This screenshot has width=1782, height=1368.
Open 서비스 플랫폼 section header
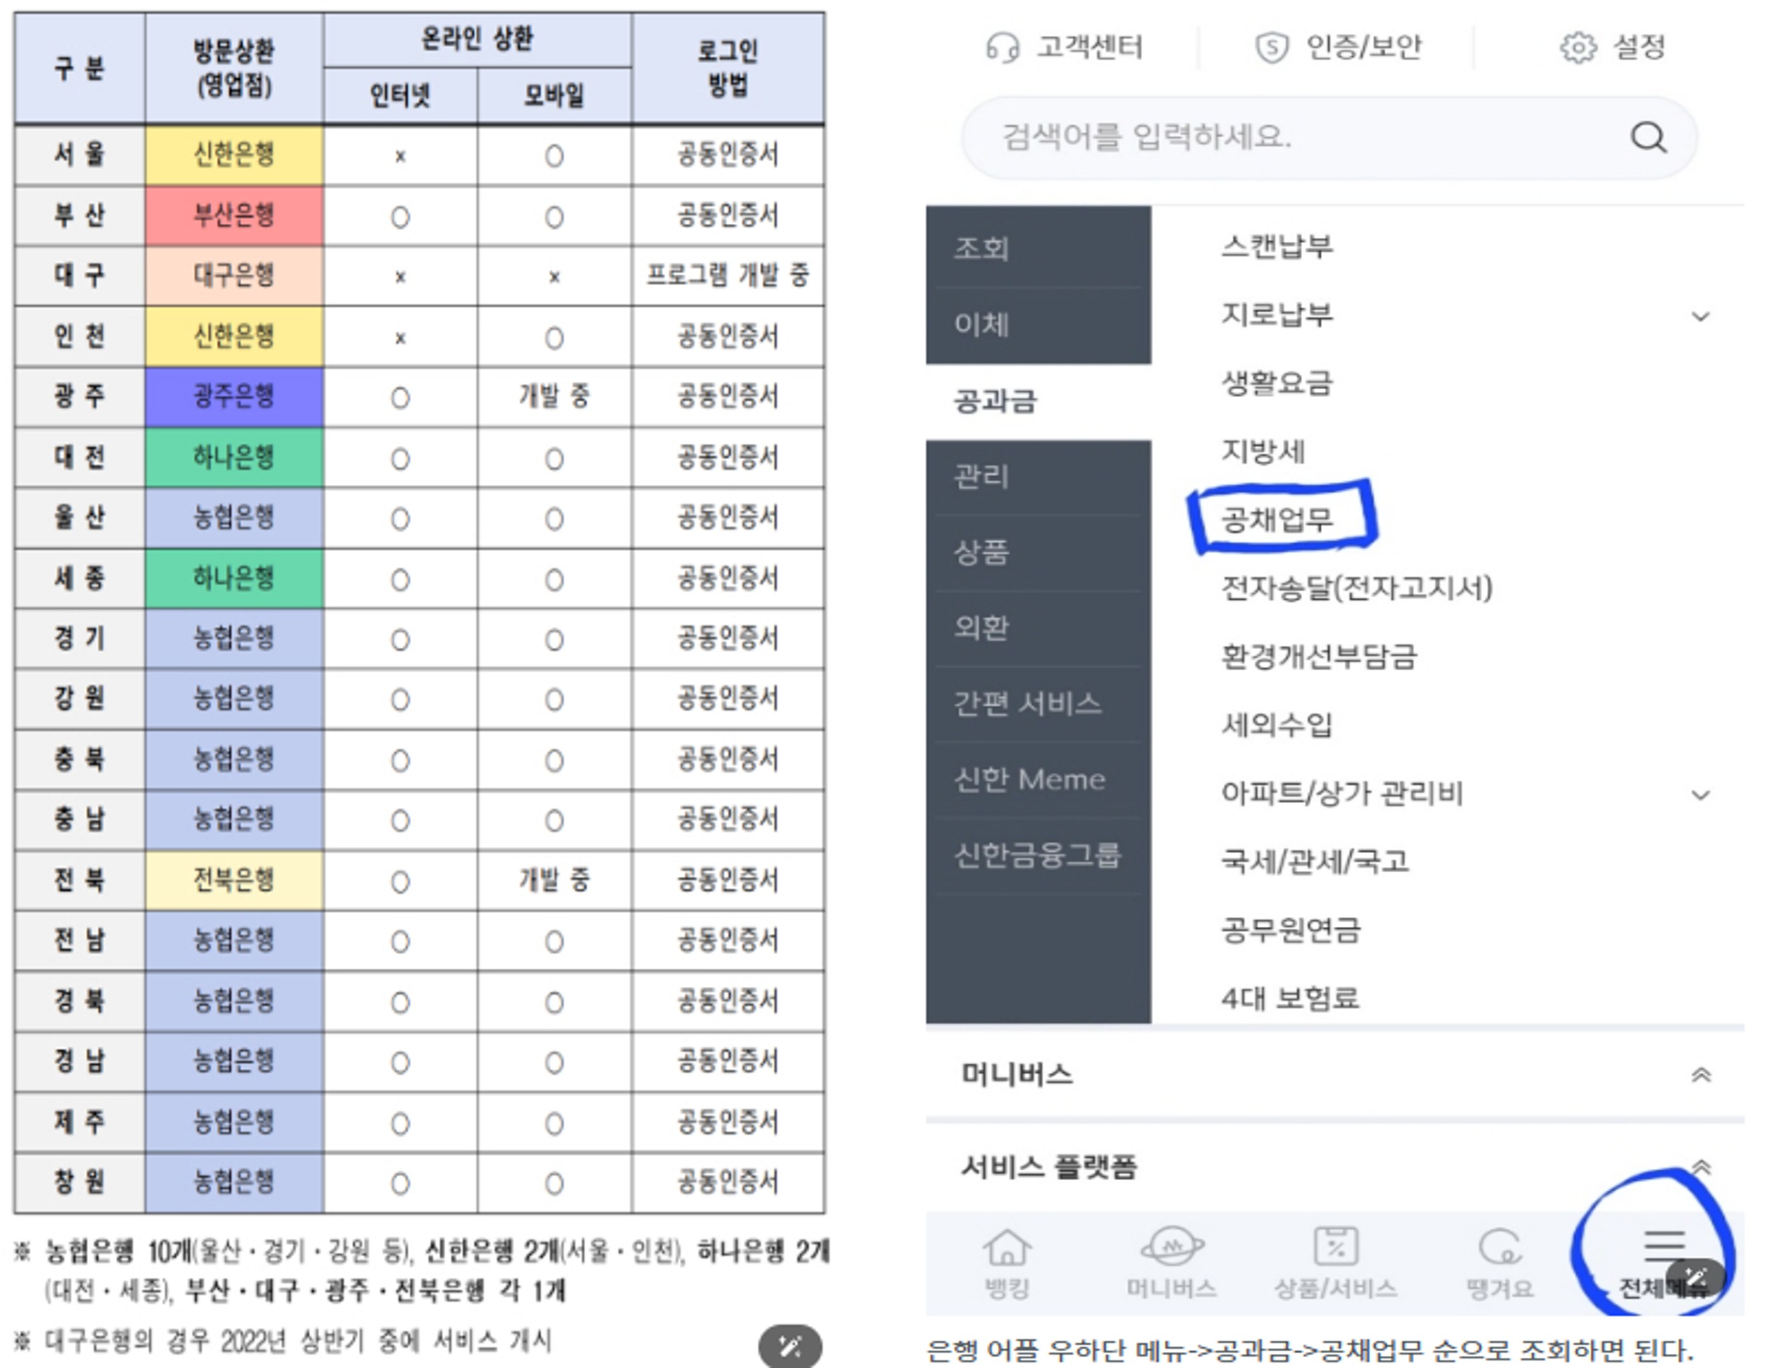(x=1334, y=1167)
